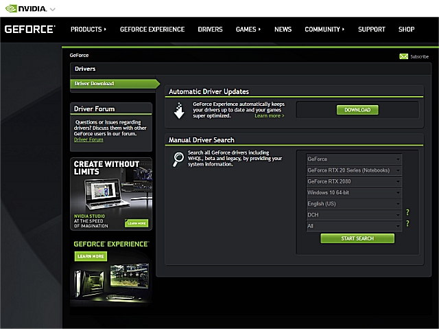The height and width of the screenshot is (329, 439).
Task: Open the product type dropdown showing GeForce
Action: pos(354,159)
